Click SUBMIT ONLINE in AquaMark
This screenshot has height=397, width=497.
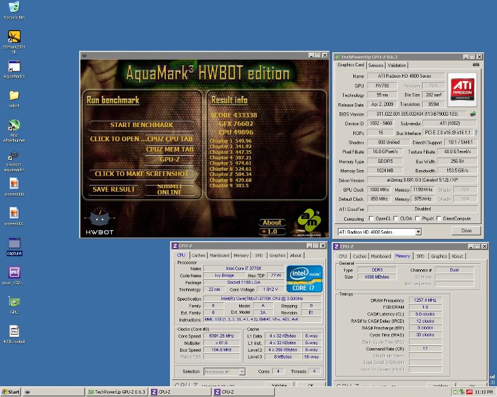[x=170, y=189]
